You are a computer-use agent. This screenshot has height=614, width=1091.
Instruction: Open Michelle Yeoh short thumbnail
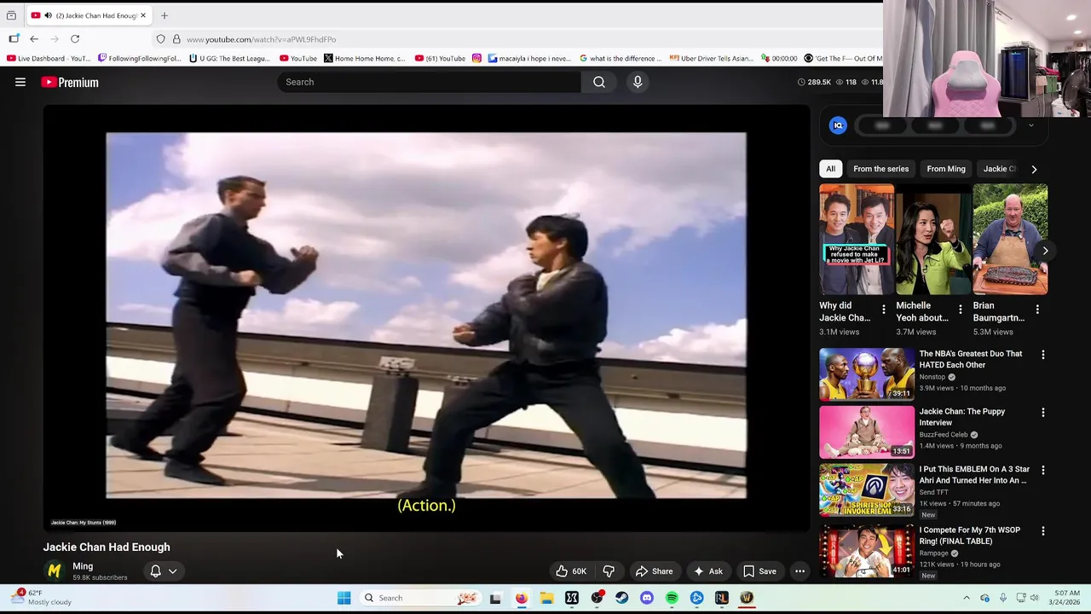[933, 240]
